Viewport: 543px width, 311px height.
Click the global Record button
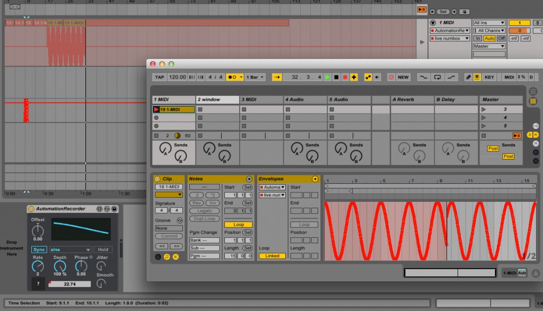(x=345, y=77)
